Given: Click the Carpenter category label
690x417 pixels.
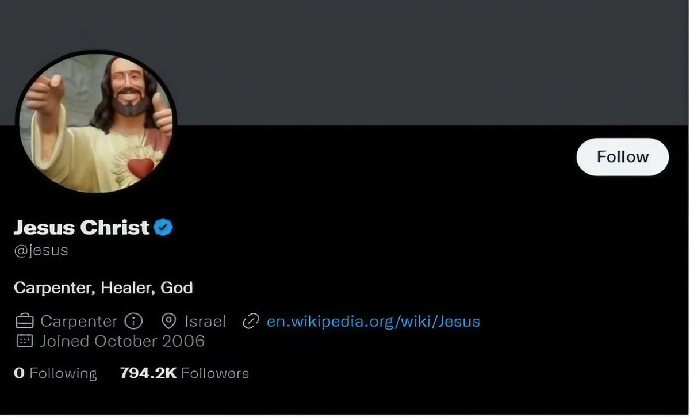Looking at the screenshot, I should 79,321.
